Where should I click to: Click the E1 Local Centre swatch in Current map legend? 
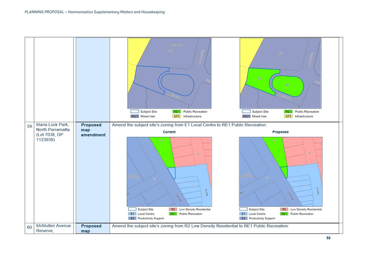coord(132,214)
